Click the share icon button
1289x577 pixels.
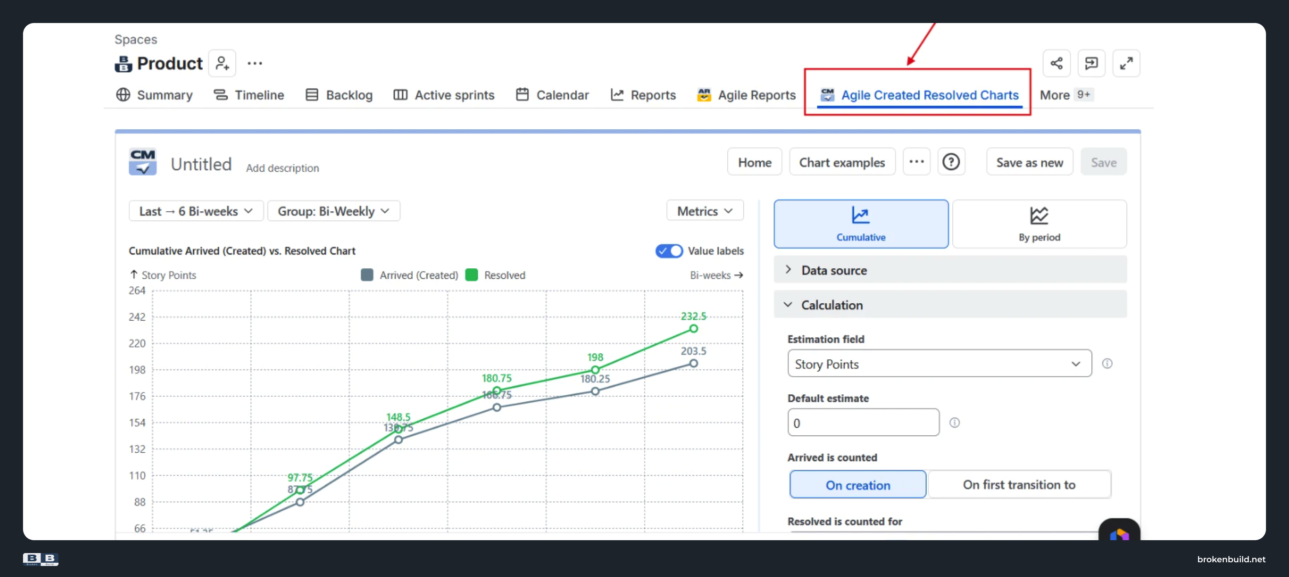pos(1056,63)
